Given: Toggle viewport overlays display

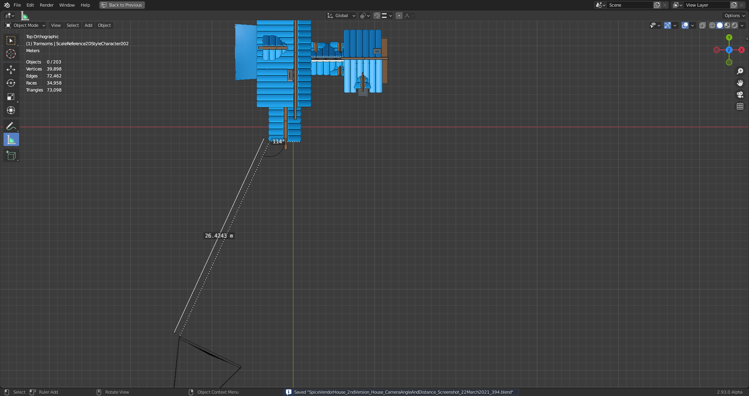Looking at the screenshot, I should click(685, 25).
